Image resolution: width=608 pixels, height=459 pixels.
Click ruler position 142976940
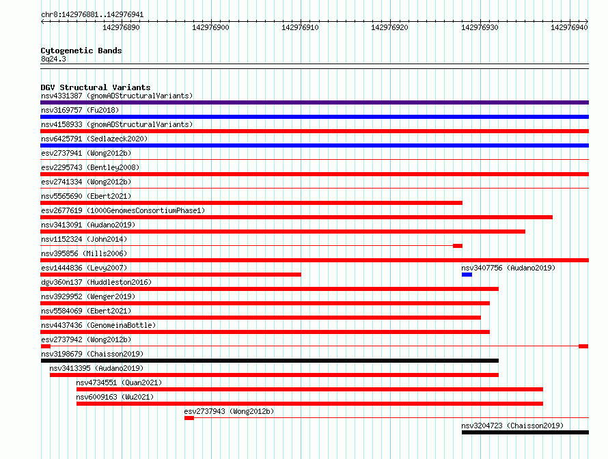point(569,27)
